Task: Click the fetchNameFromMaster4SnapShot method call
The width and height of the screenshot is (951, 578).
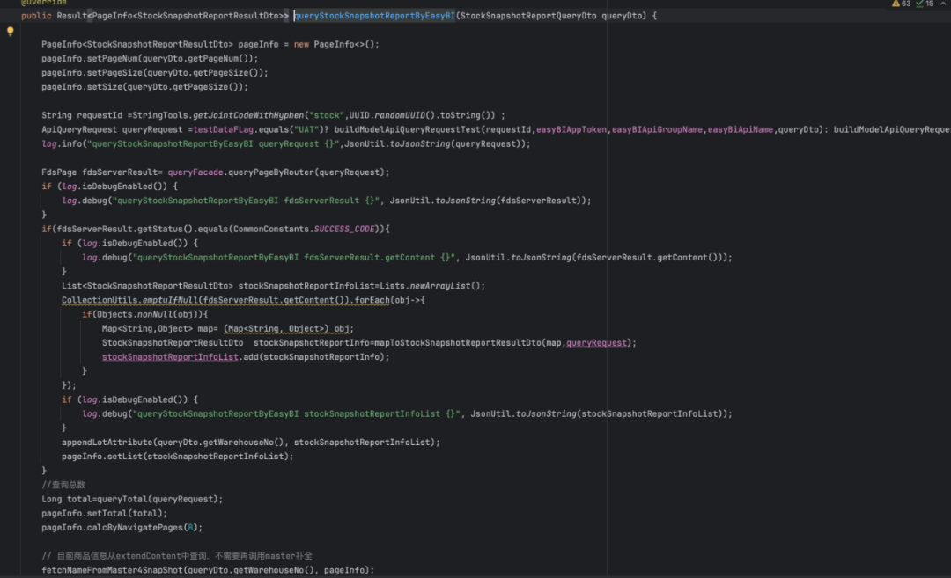Action: [112, 570]
